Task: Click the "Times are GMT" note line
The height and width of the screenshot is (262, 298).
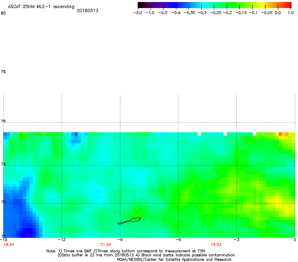Action: (x=126, y=251)
